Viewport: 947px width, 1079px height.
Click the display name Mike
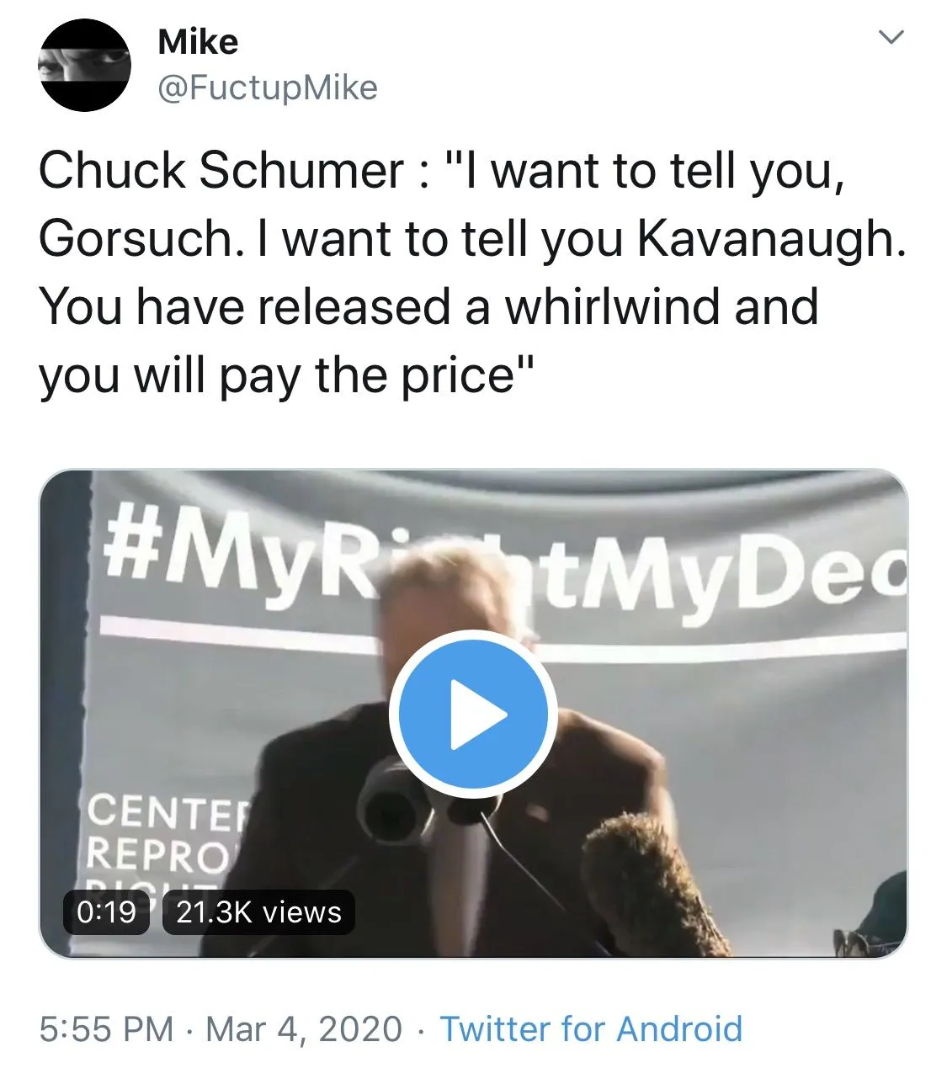[x=198, y=42]
